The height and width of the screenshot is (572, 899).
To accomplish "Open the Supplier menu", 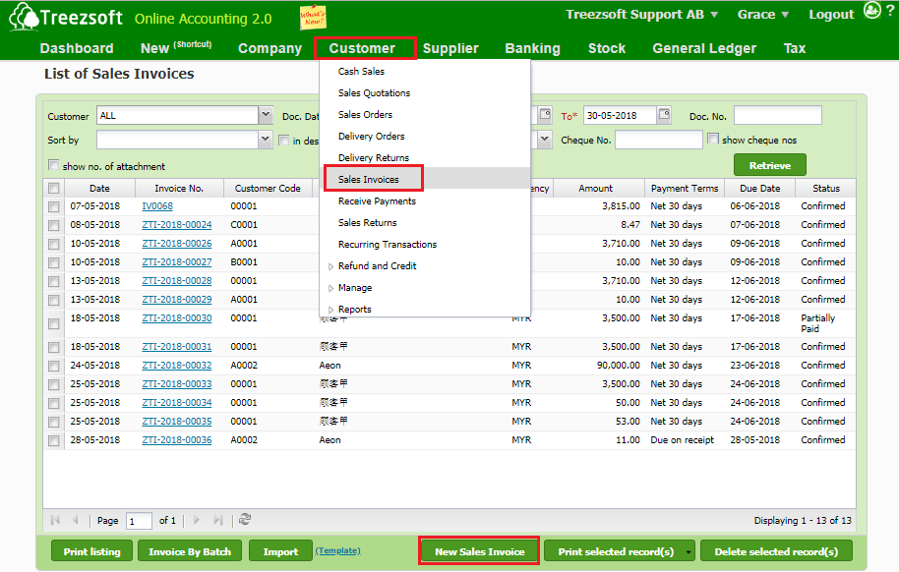I will 450,49.
